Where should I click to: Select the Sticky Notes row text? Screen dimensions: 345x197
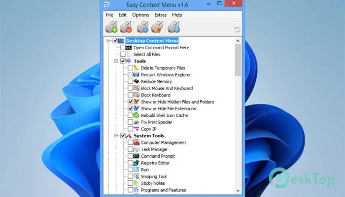153,183
